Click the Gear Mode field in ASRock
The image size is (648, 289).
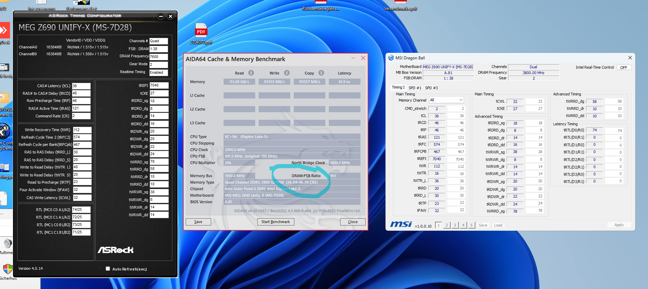159,65
